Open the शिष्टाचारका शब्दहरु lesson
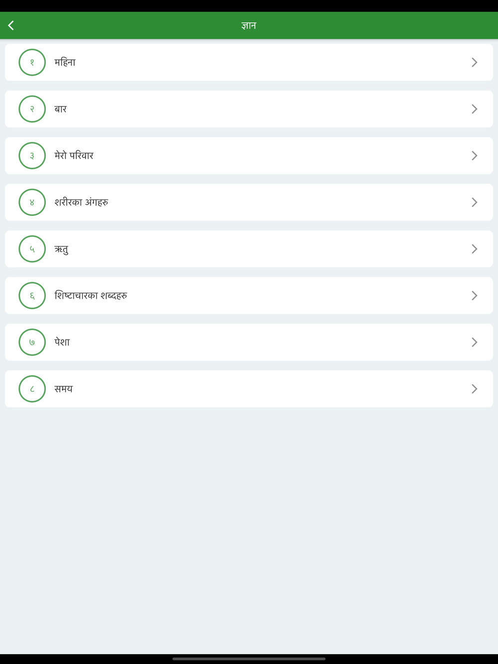The image size is (498, 664). [91, 296]
